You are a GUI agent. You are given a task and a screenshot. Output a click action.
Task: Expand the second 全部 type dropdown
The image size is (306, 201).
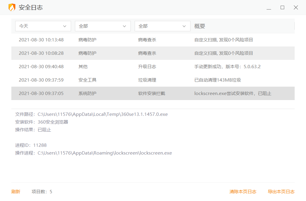coord(162,26)
